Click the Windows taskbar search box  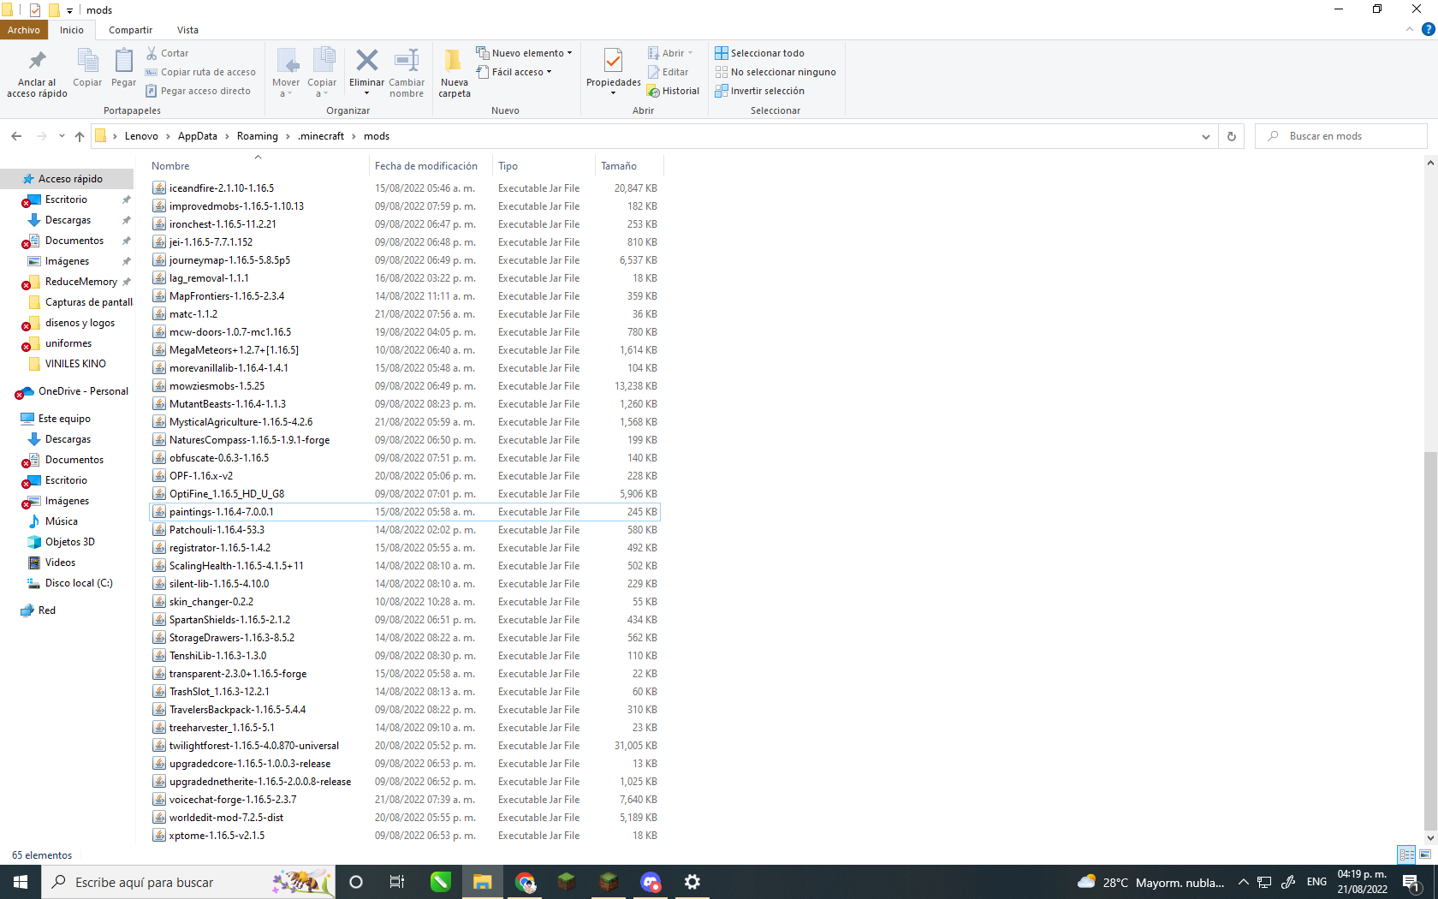coord(187,882)
